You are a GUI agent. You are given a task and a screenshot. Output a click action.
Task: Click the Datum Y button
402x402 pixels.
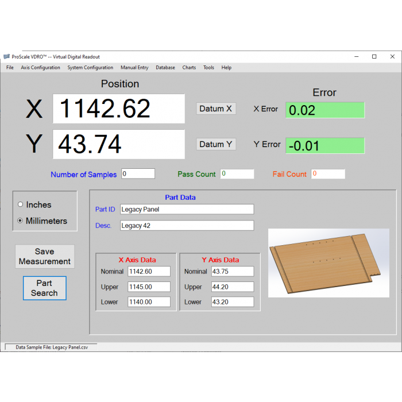(216, 144)
